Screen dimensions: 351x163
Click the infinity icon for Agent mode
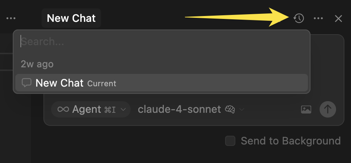click(63, 109)
